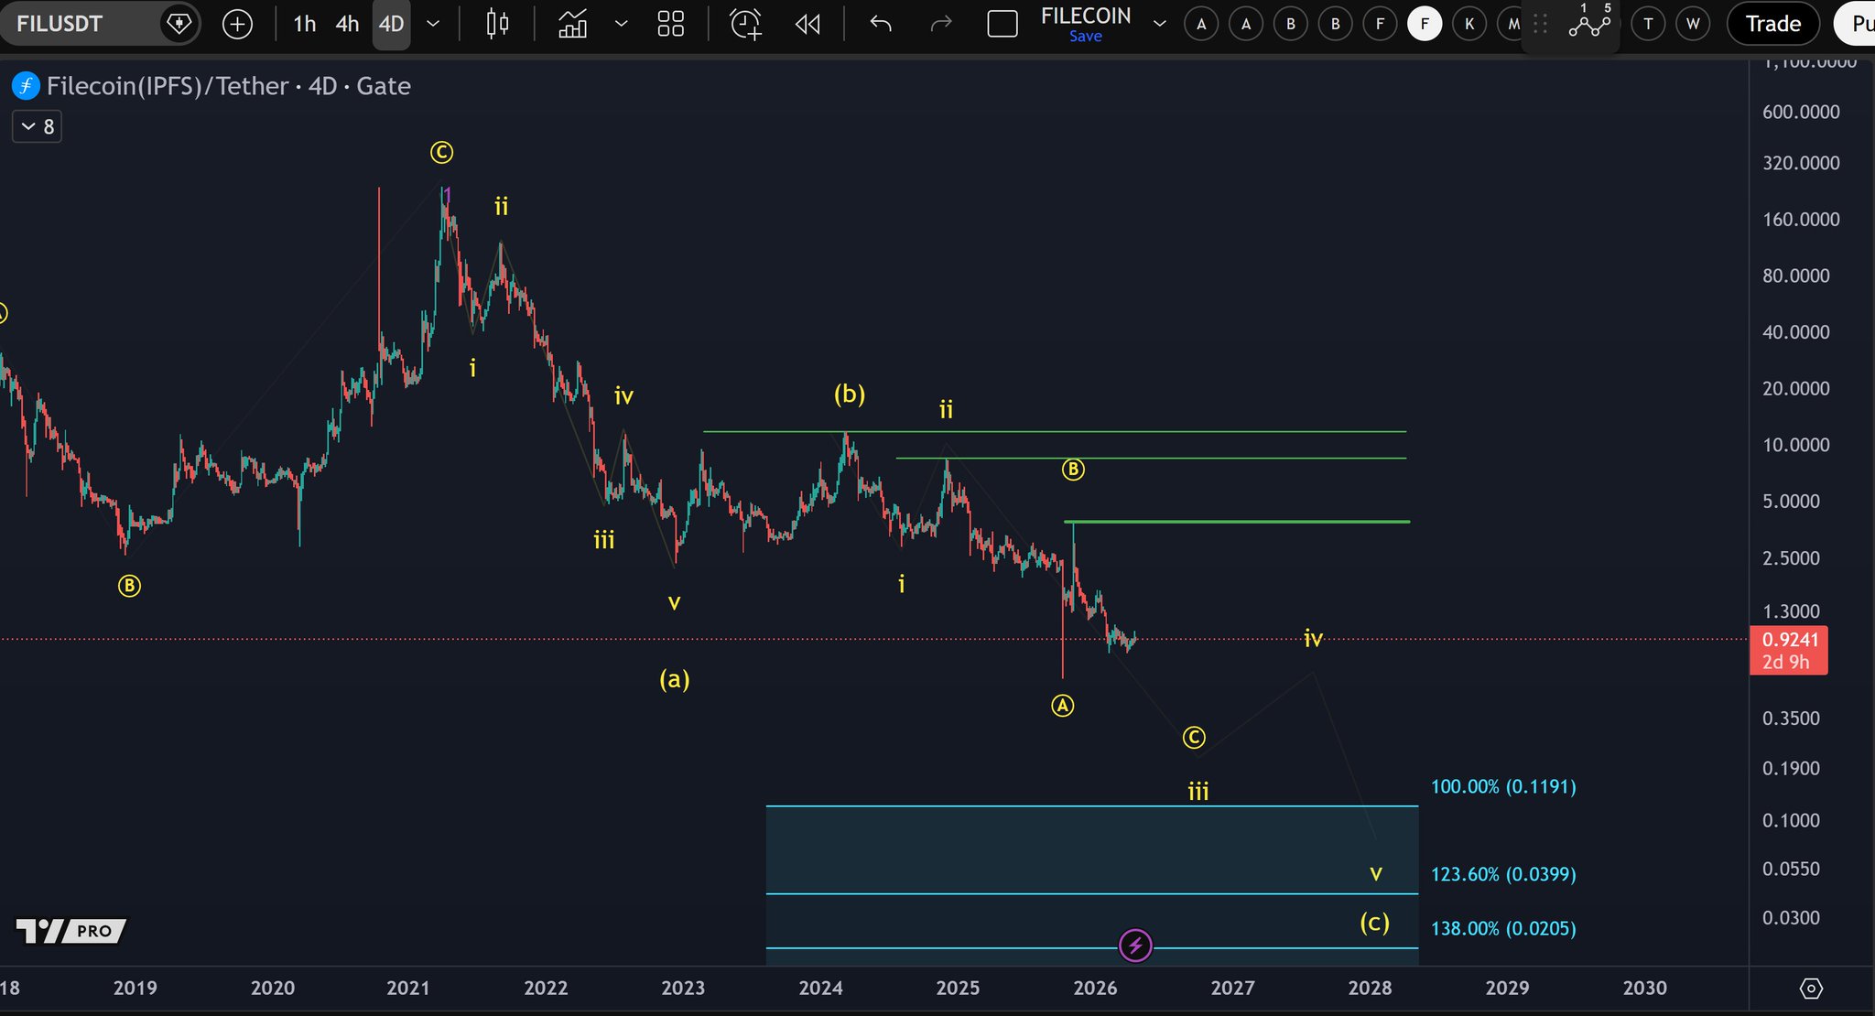The height and width of the screenshot is (1016, 1875).
Task: Collapse the indicators legend showing 8
Action: [x=38, y=126]
